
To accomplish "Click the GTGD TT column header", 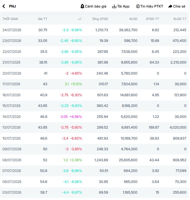I will [x=152, y=19].
